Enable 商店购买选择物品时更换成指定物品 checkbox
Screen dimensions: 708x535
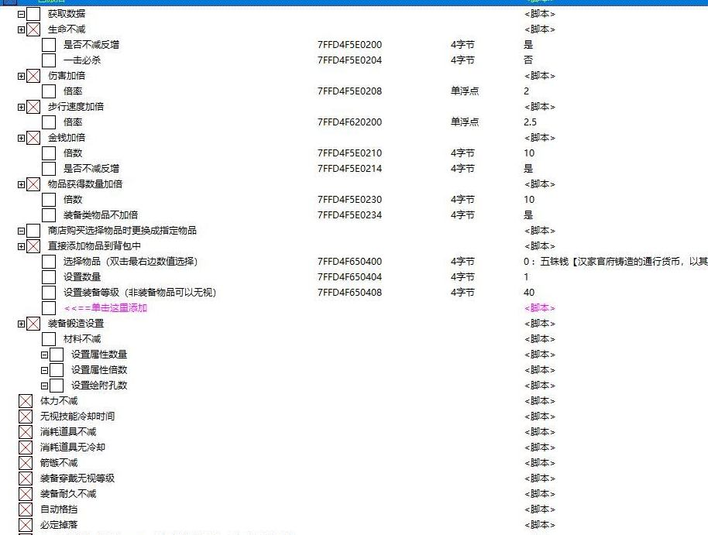pos(33,231)
